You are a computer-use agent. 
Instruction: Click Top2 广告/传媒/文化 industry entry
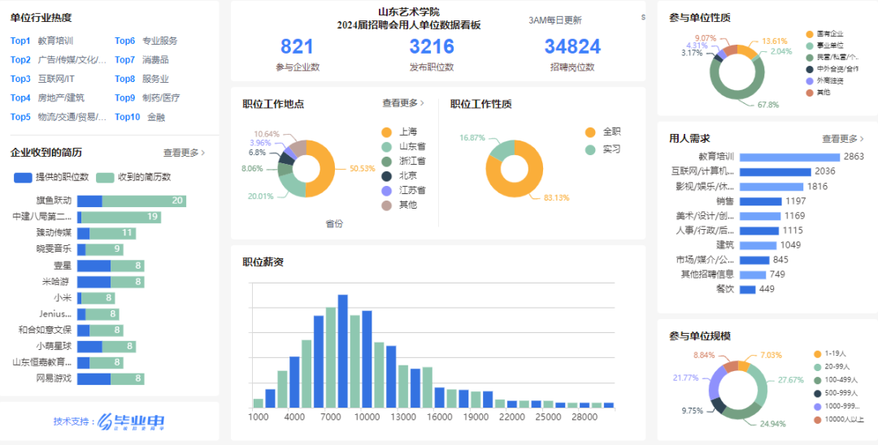coord(59,60)
